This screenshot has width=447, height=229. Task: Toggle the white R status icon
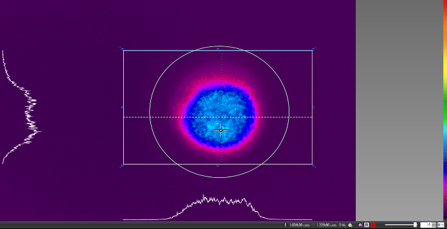coord(367,225)
